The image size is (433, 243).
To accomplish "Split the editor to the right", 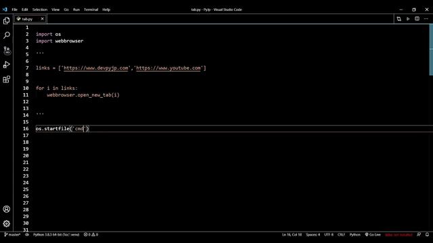I will coord(417,19).
